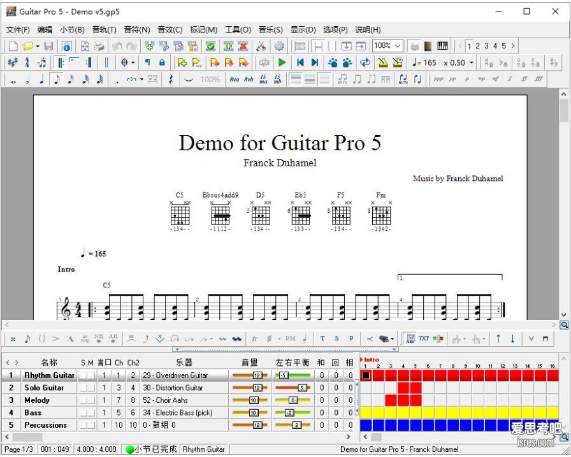Viewport: 571px width, 457px height.
Task: Expand the coda symbol dropdown arrow
Action: coord(133,62)
